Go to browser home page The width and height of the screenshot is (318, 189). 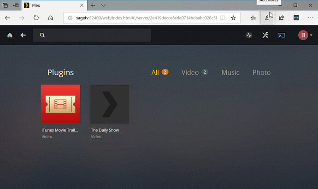click(x=51, y=18)
